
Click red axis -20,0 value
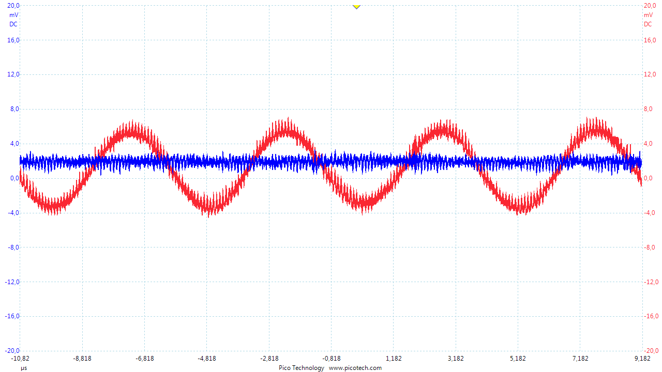[651, 350]
